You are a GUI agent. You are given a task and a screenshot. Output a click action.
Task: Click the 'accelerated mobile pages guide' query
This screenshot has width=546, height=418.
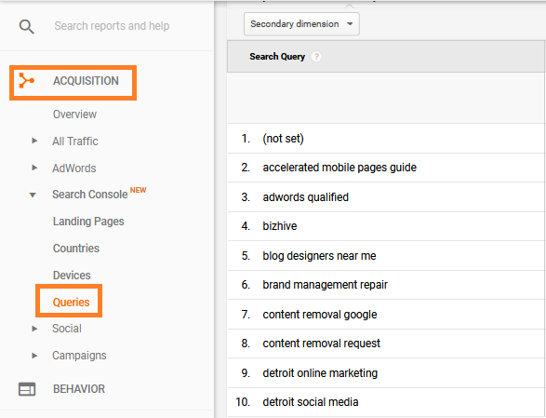tap(340, 168)
